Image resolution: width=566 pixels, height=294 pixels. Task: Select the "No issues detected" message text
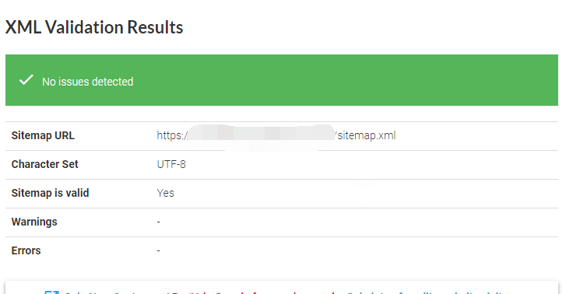click(88, 82)
